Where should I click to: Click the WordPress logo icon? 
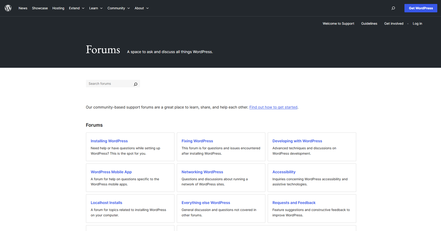8,8
